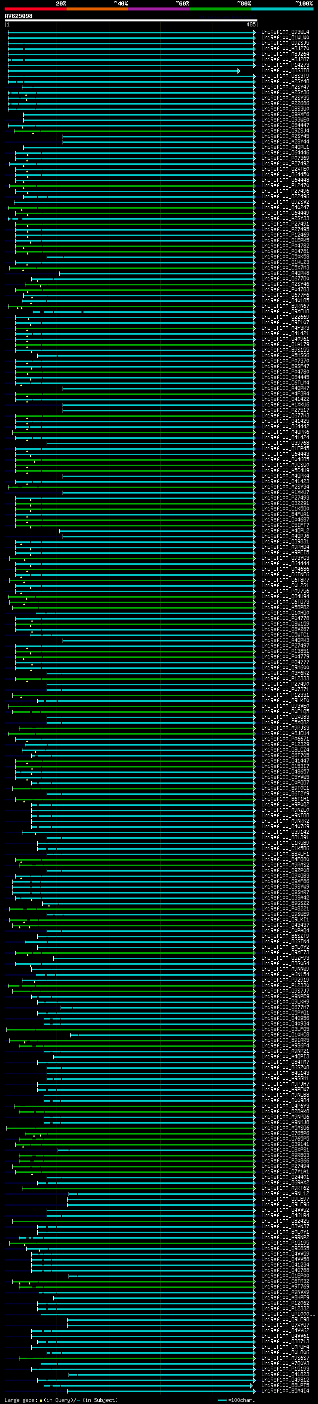Image resolution: width=318 pixels, height=1404 pixels.
Task: Select the UniRef100_C5WTC1 label
Action: (x=285, y=635)
